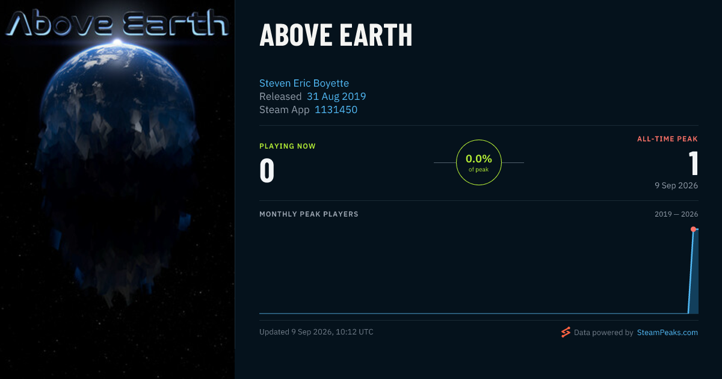Click the Updated timestamp text
The width and height of the screenshot is (722, 379).
tap(316, 332)
